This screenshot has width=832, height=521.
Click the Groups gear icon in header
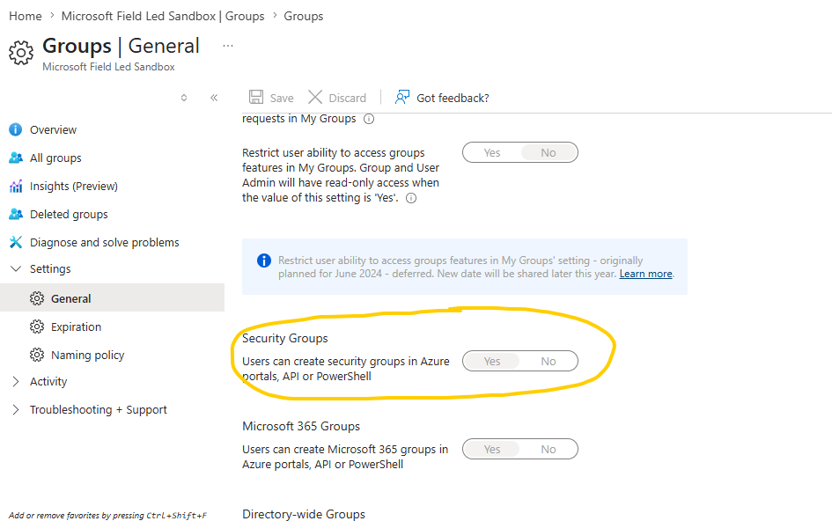pyautogui.click(x=21, y=53)
